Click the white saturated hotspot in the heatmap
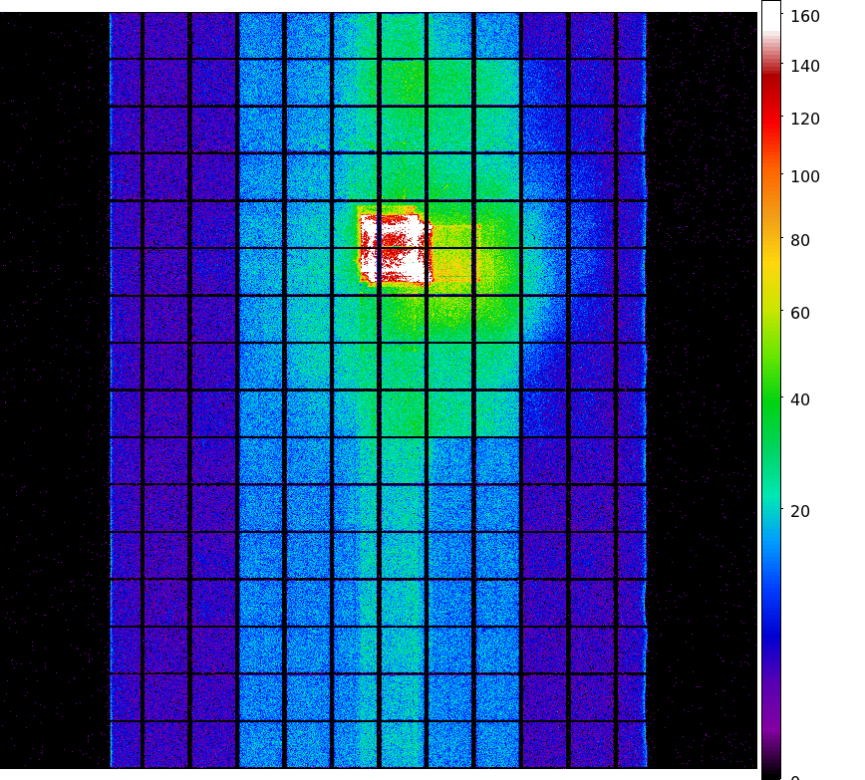 point(396,249)
